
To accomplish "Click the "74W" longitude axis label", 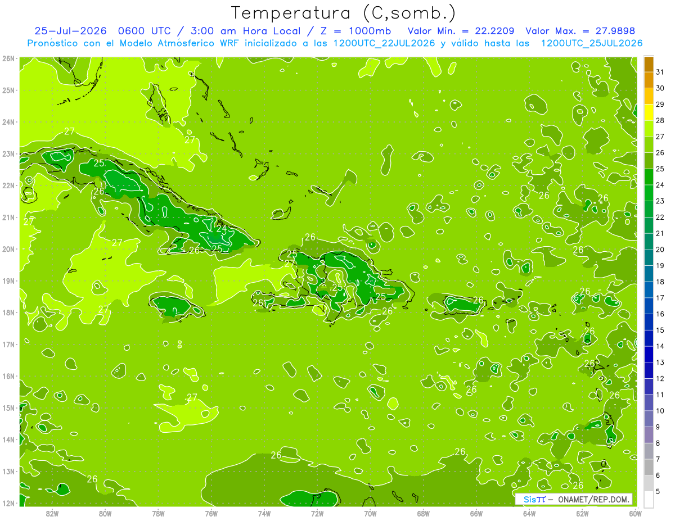I will tap(264, 514).
